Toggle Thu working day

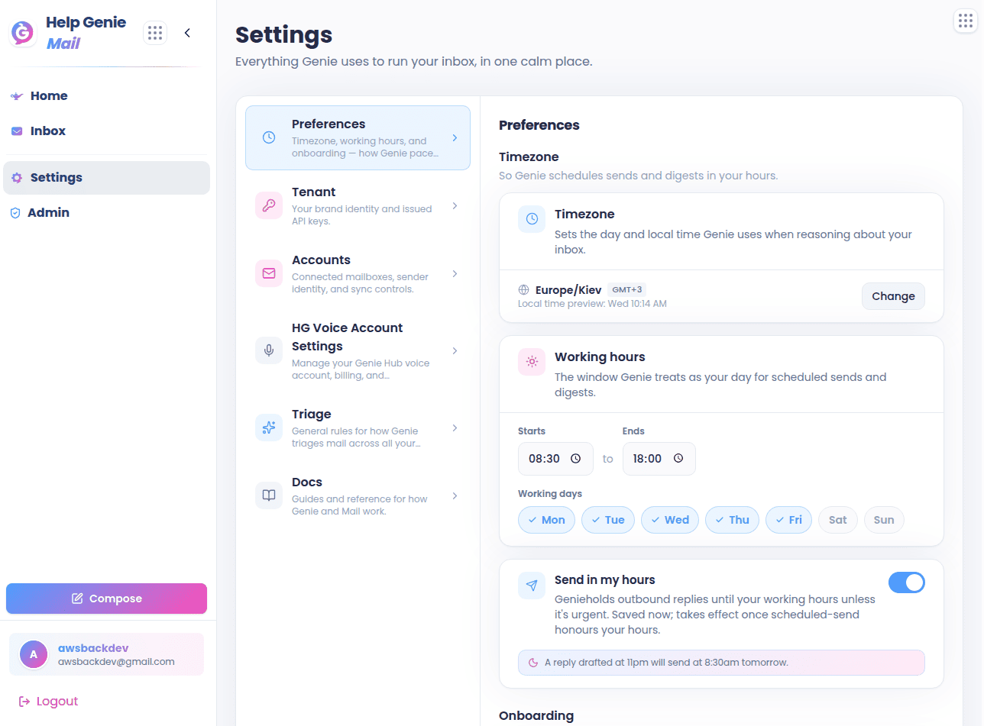732,520
